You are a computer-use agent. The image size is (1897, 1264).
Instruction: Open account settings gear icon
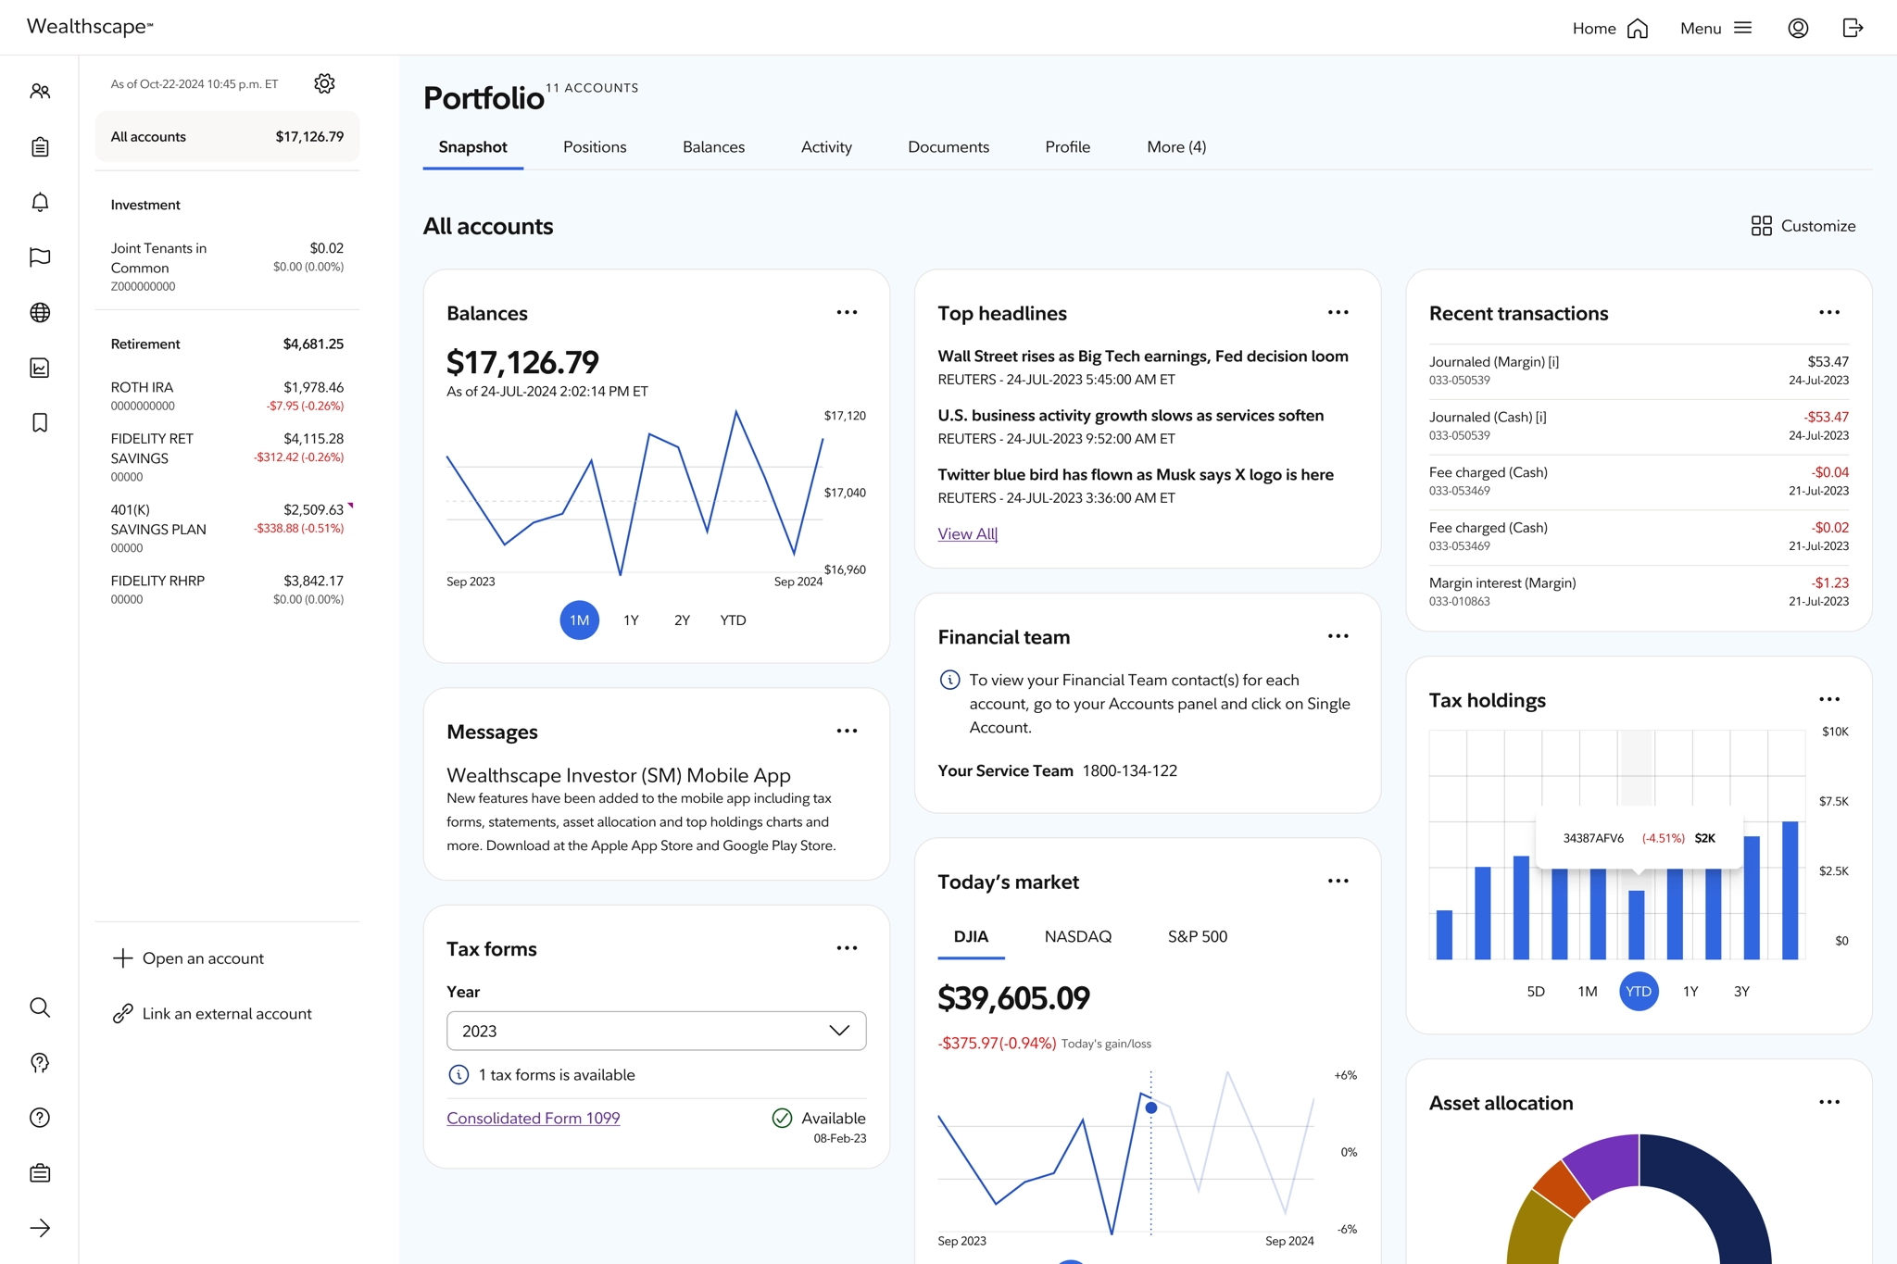point(324,83)
